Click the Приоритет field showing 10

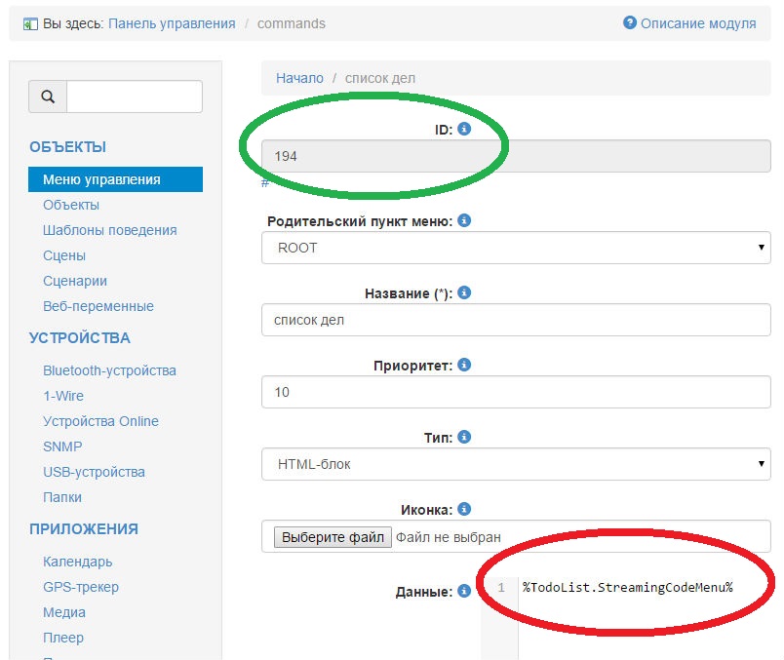[516, 392]
